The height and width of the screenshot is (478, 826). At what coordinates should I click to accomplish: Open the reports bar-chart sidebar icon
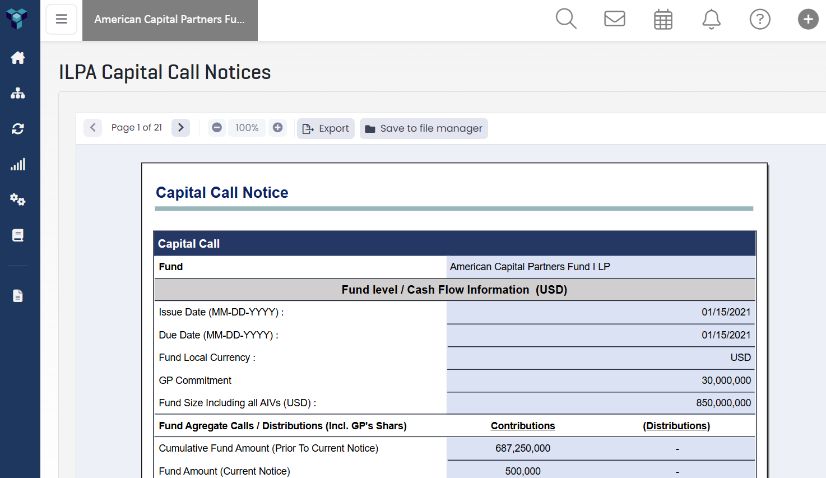[x=17, y=164]
